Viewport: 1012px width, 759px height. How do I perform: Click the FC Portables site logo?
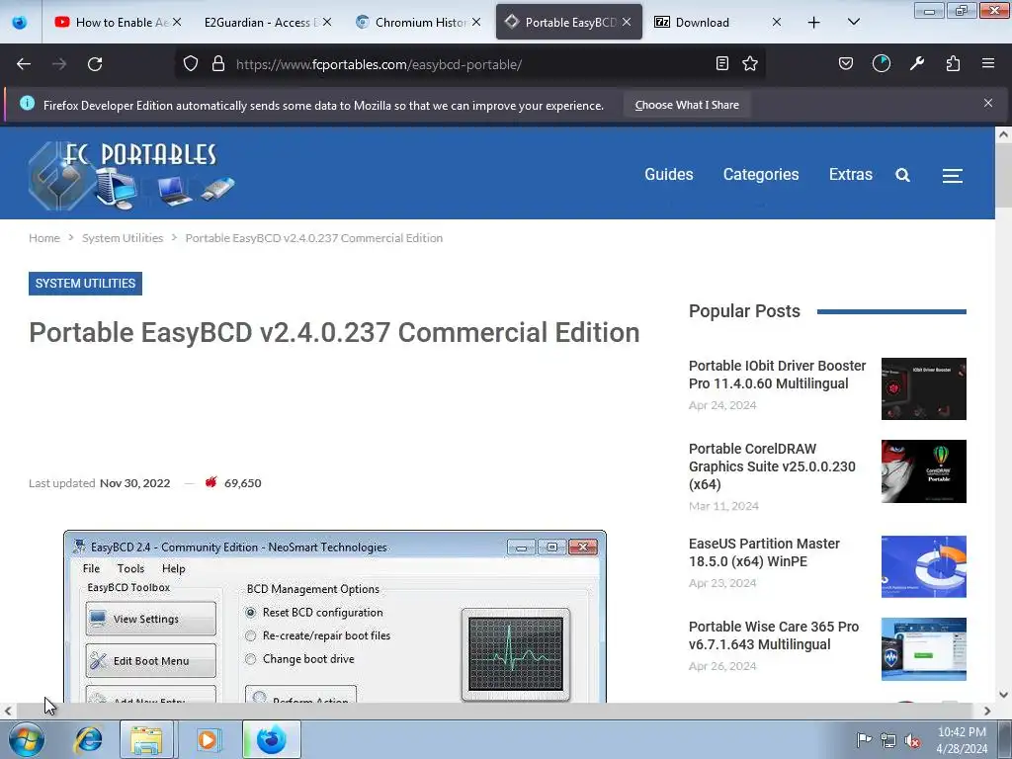pos(132,174)
